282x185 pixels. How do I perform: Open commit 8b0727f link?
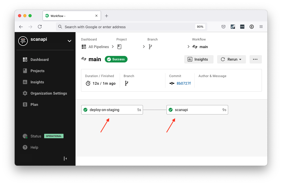click(184, 83)
